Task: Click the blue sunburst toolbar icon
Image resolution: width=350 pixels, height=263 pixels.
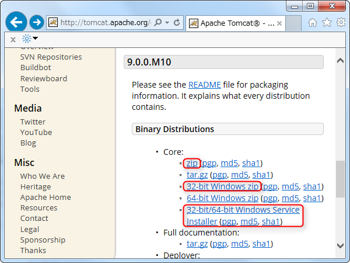Action: pyautogui.click(x=27, y=39)
